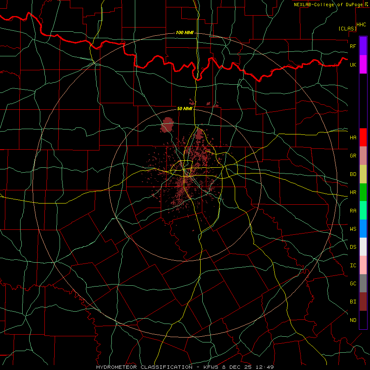
Task: Click the HR legend label
Action: pyautogui.click(x=353, y=192)
